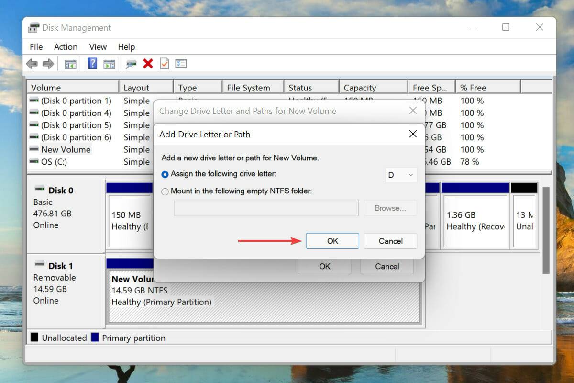Open the Action menu
This screenshot has height=383, width=574.
[66, 47]
